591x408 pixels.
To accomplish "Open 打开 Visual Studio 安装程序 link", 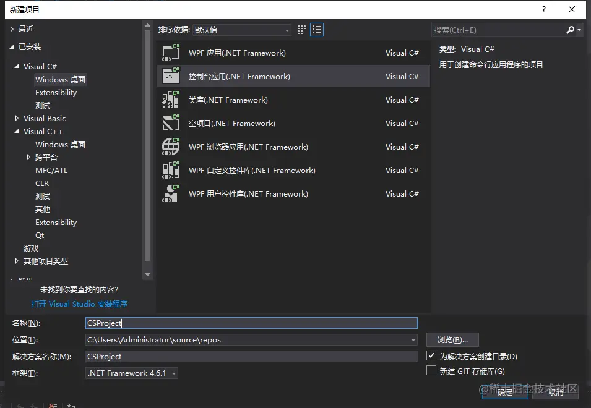I will coord(80,304).
